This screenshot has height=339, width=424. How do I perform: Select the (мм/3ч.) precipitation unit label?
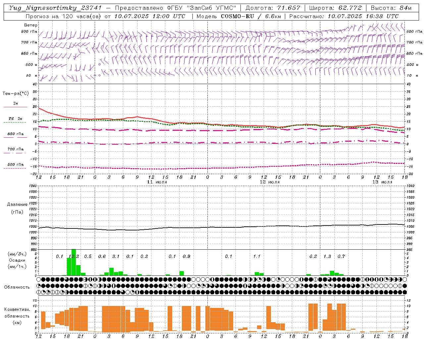click(x=17, y=254)
